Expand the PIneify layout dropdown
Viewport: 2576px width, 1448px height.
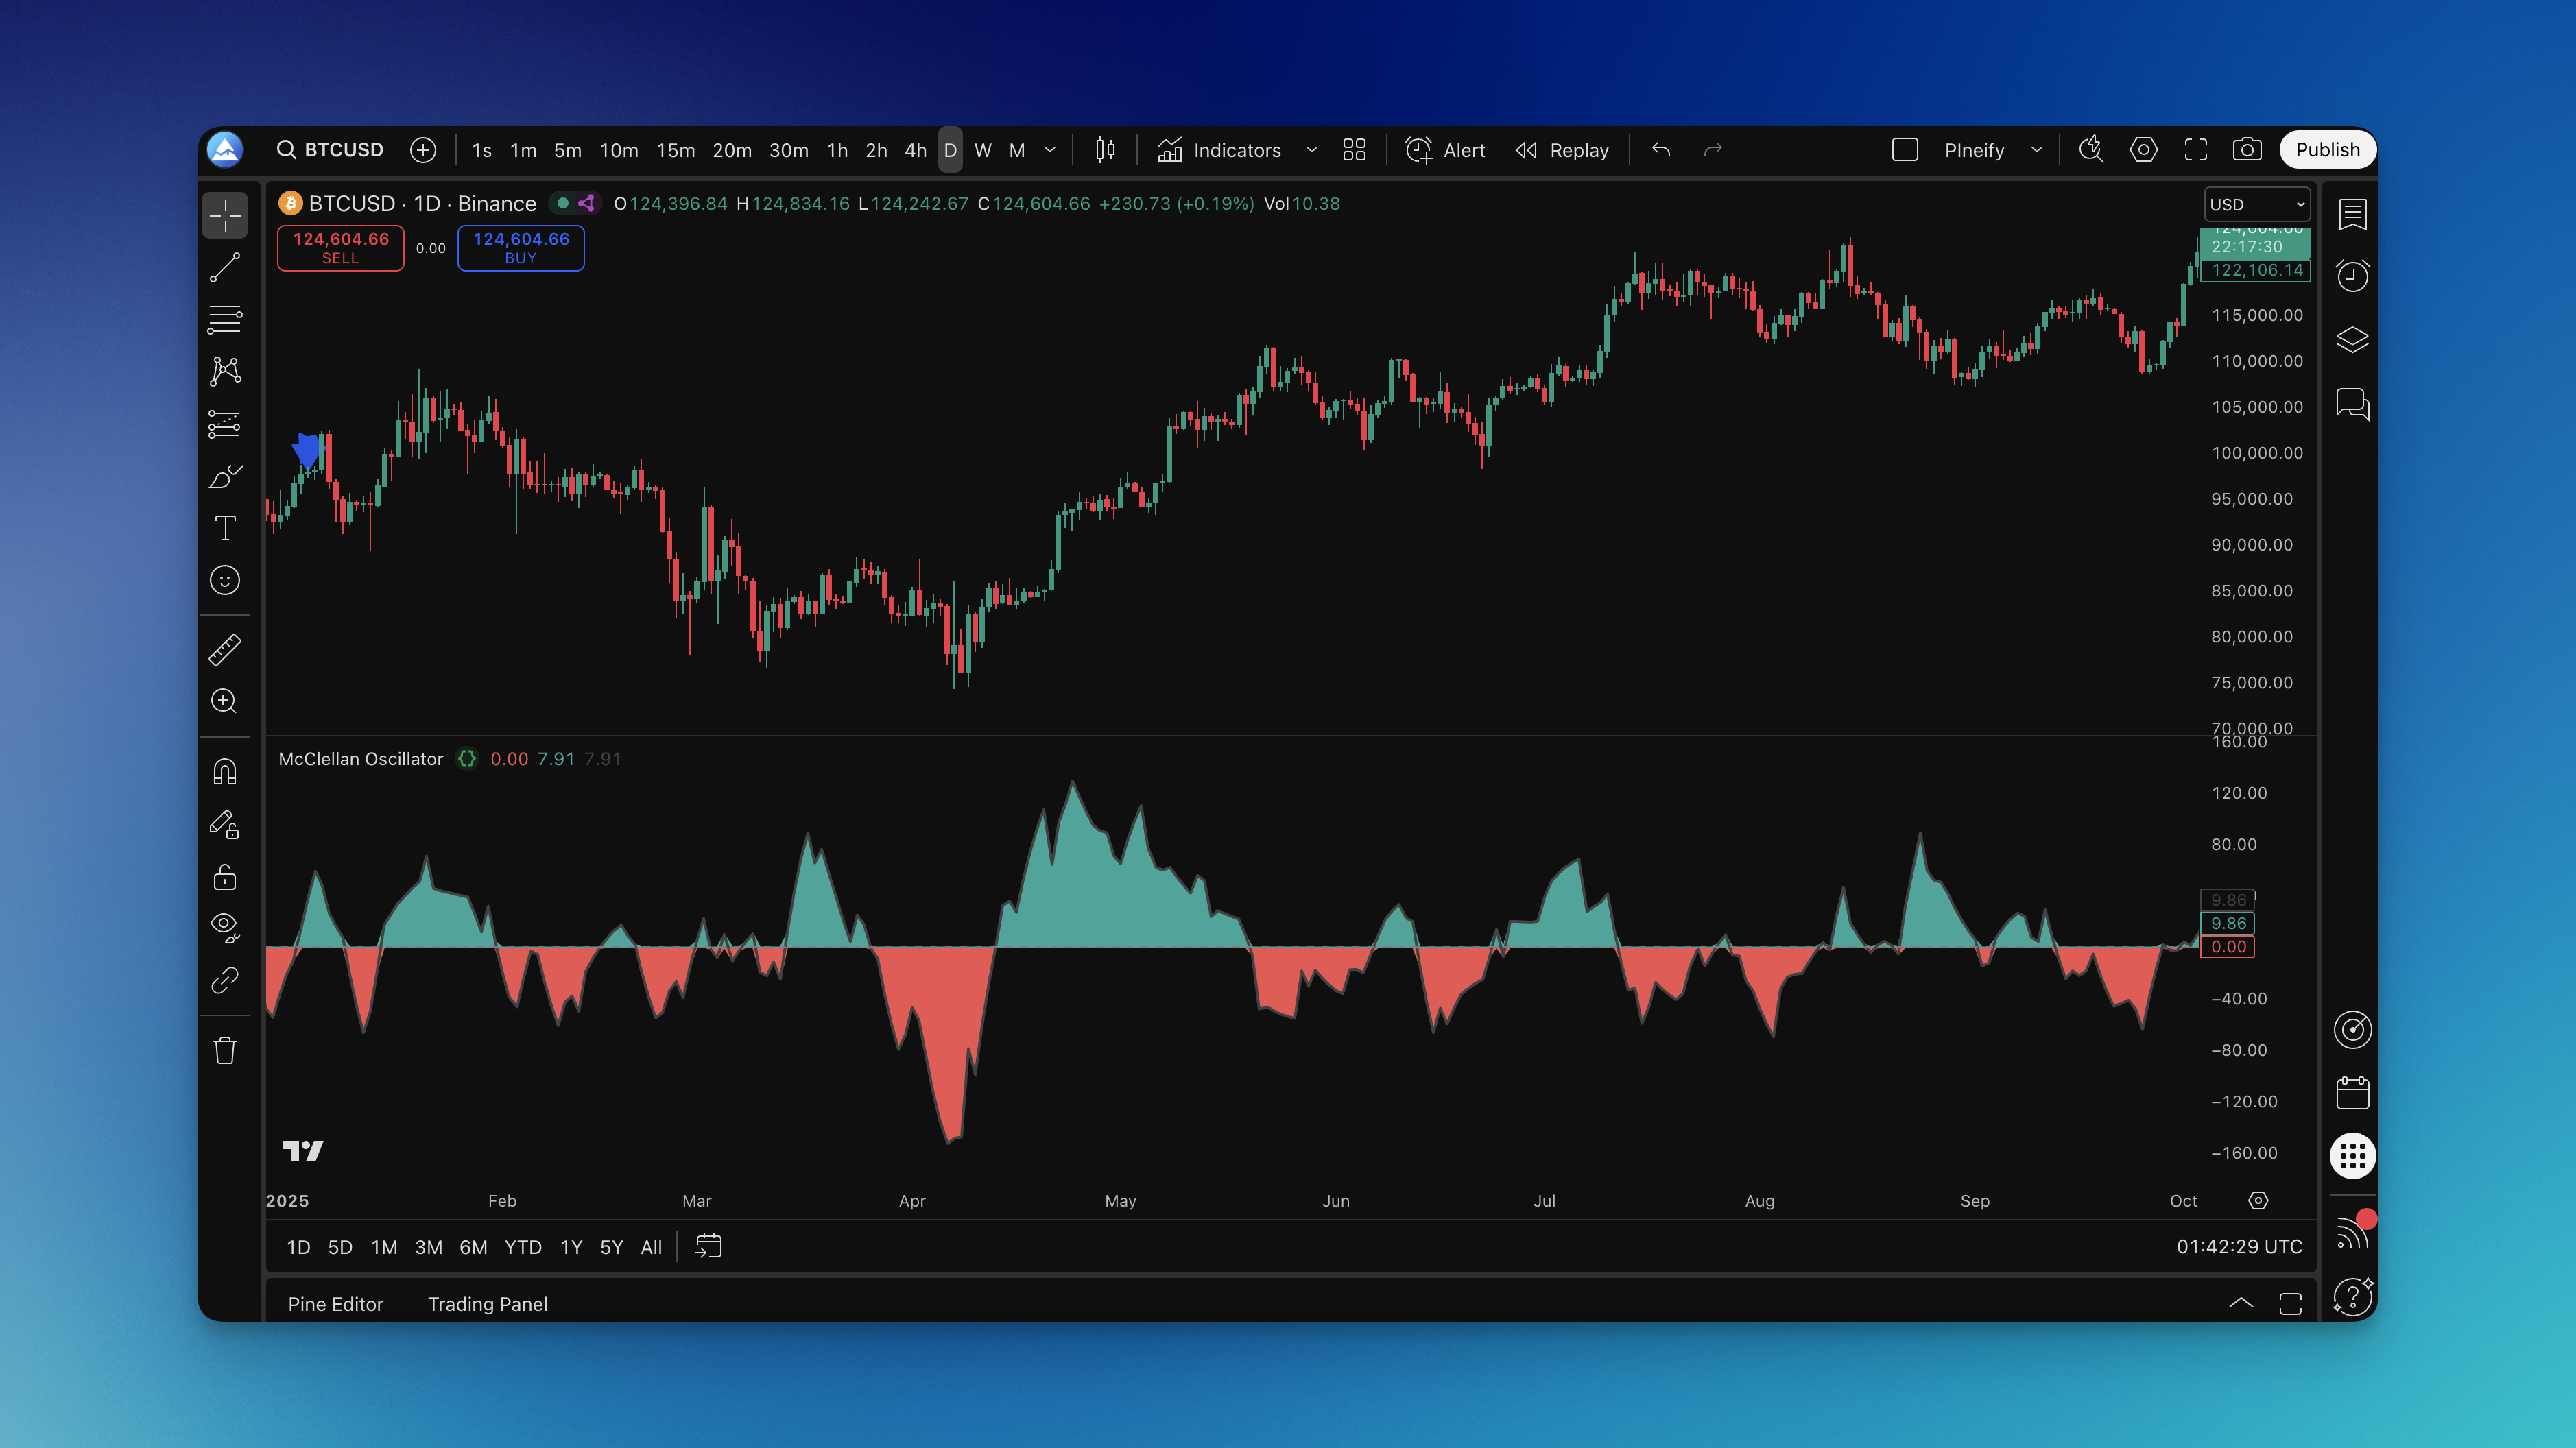(x=2036, y=150)
